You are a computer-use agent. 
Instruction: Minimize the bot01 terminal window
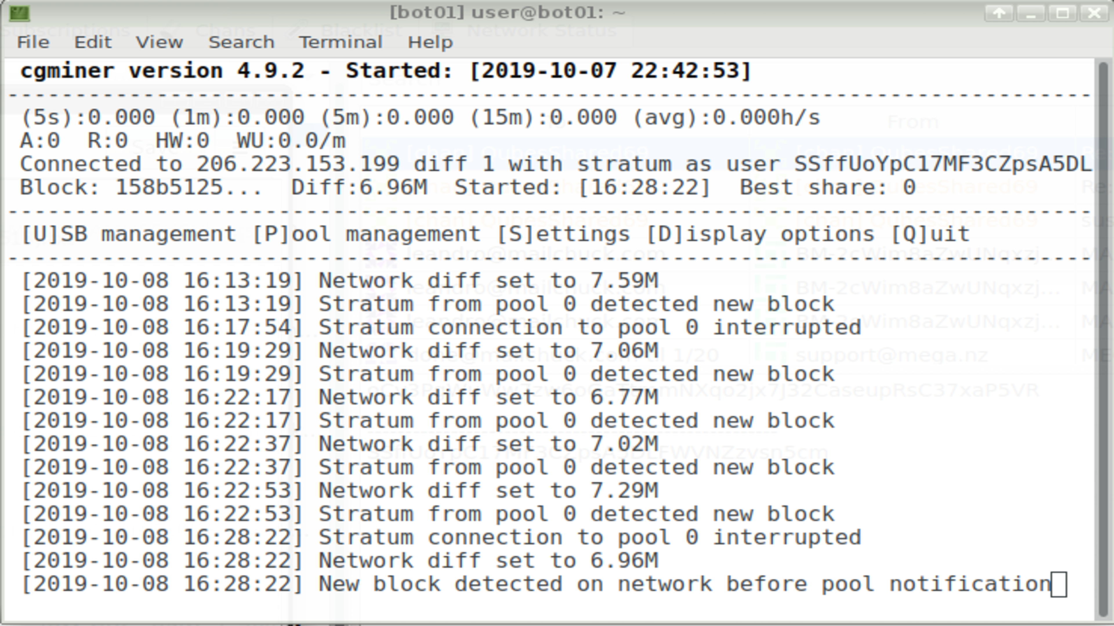pyautogui.click(x=1031, y=13)
